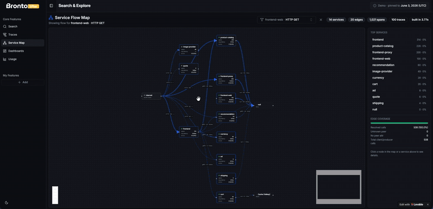433x209 pixels.
Task: Choose frontend in the Top Services list
Action: click(x=399, y=40)
